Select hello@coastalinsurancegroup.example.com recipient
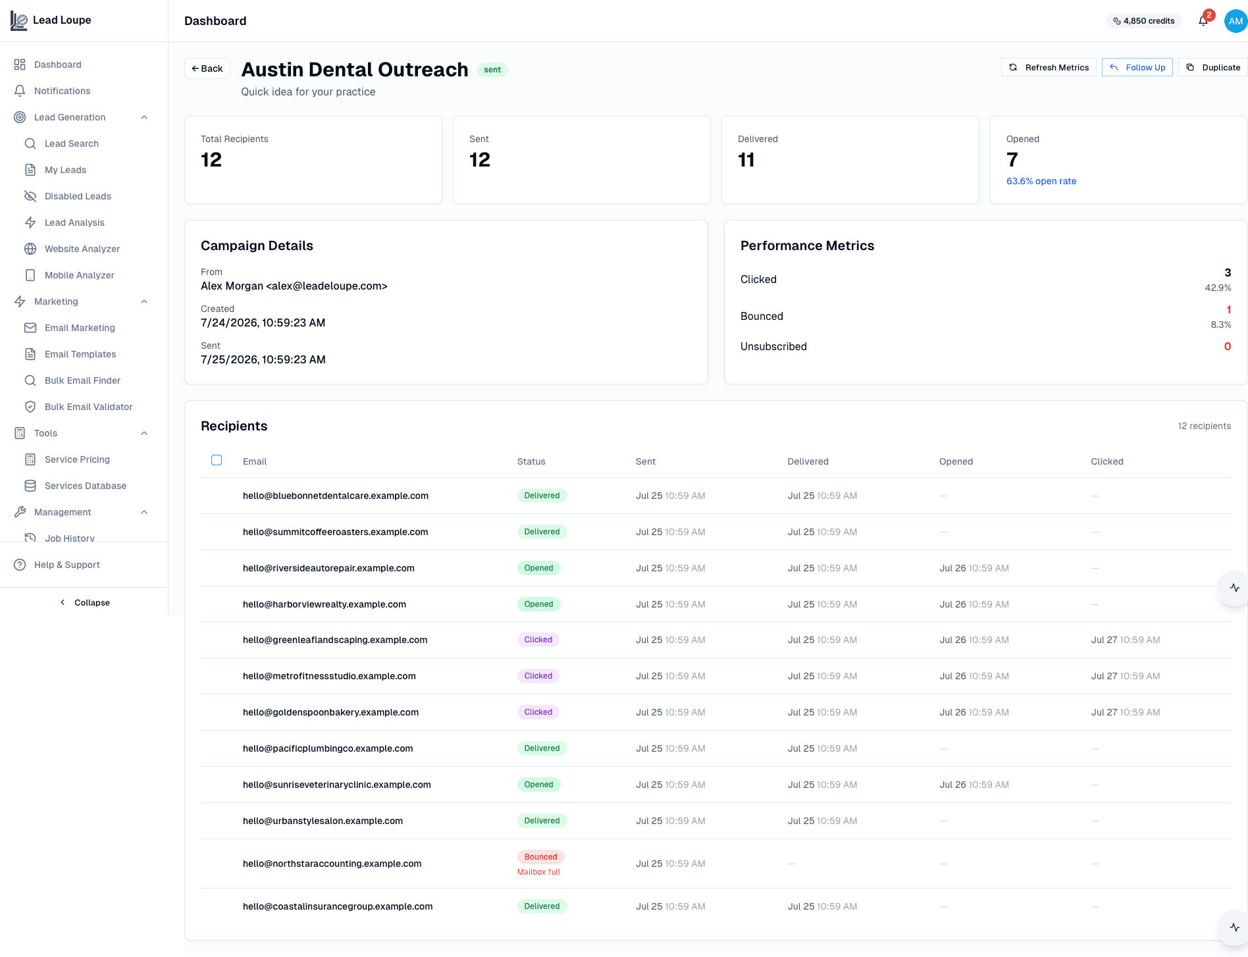The image size is (1248, 957). [338, 906]
